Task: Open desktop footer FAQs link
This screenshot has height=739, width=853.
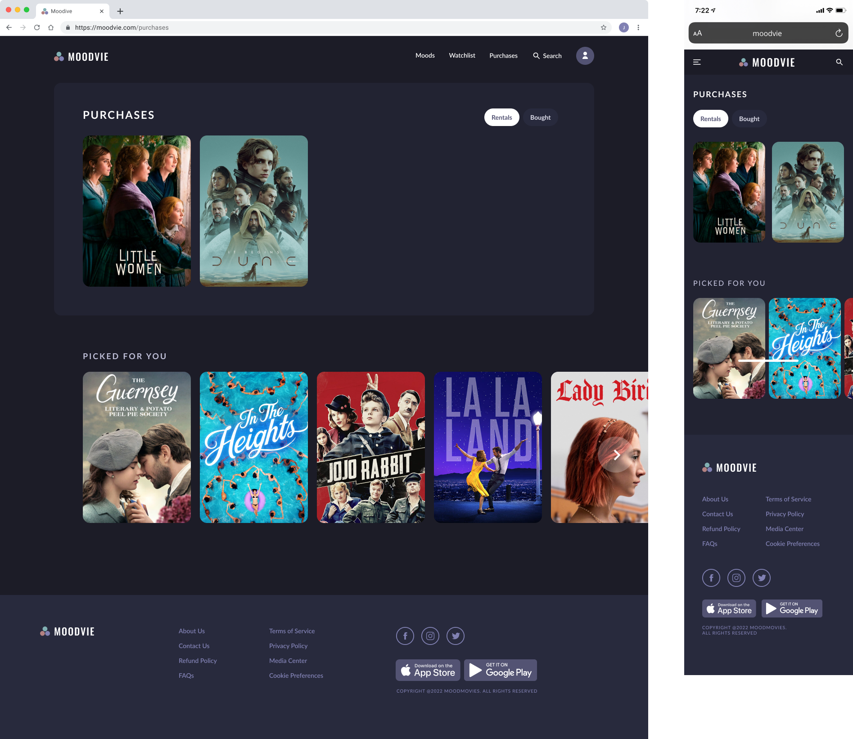Action: point(186,676)
